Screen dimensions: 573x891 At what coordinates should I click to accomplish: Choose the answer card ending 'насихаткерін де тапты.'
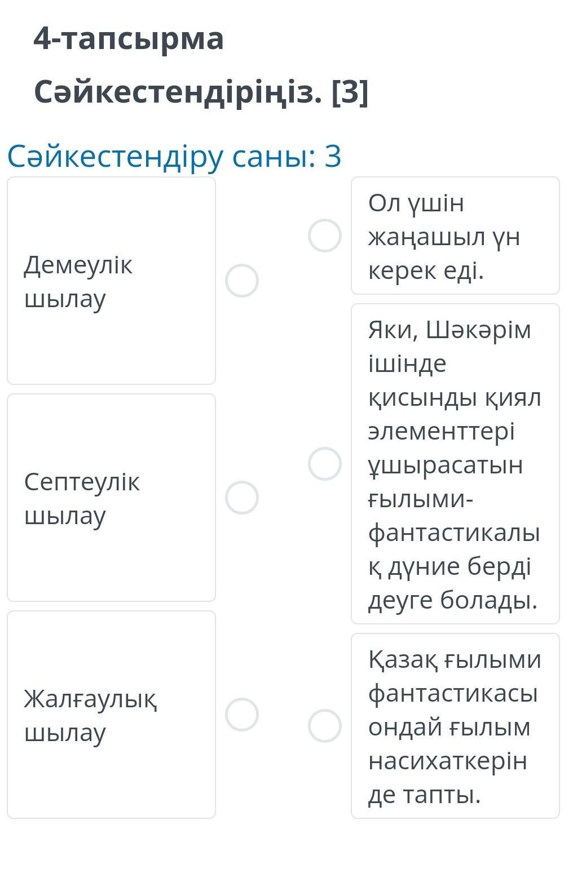tap(455, 726)
